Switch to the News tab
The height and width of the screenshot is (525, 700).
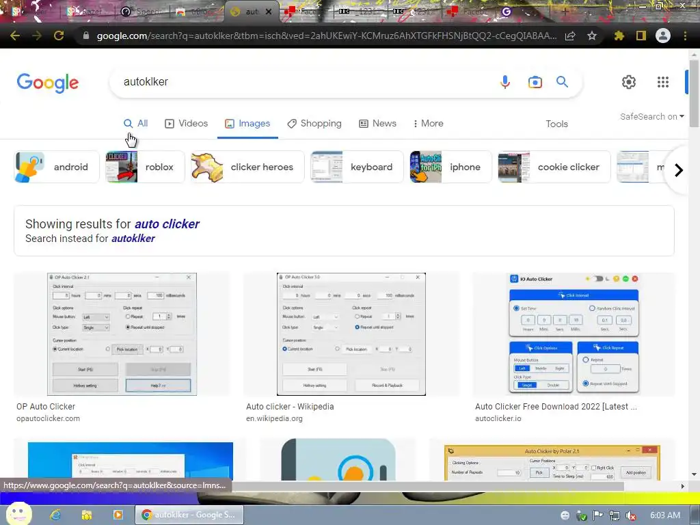click(377, 123)
